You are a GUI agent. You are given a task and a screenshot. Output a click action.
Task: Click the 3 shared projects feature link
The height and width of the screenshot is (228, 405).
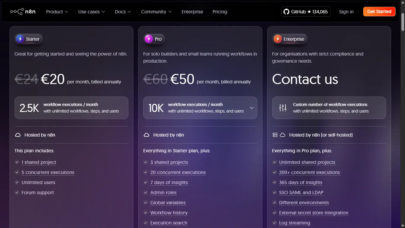tap(169, 162)
